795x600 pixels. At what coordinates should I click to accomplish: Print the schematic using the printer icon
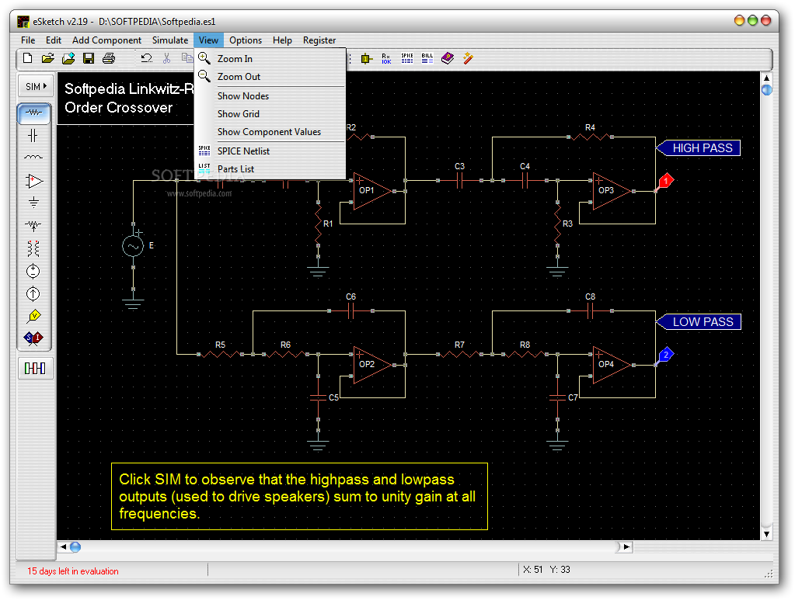click(x=109, y=58)
